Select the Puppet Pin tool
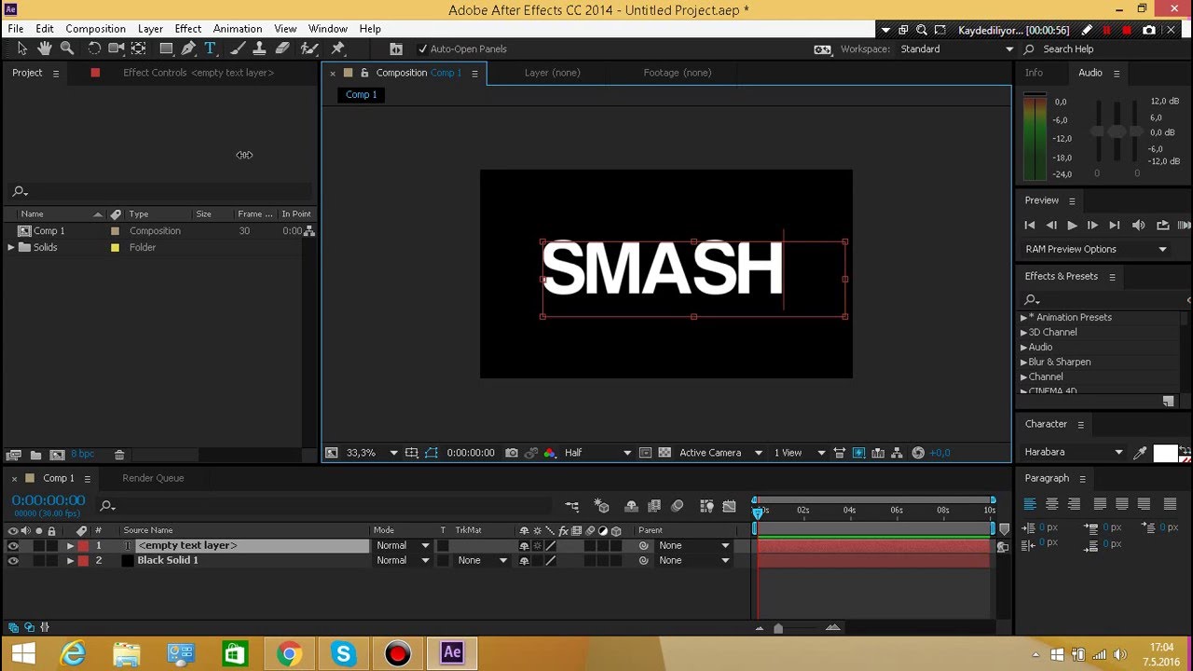 coord(338,48)
